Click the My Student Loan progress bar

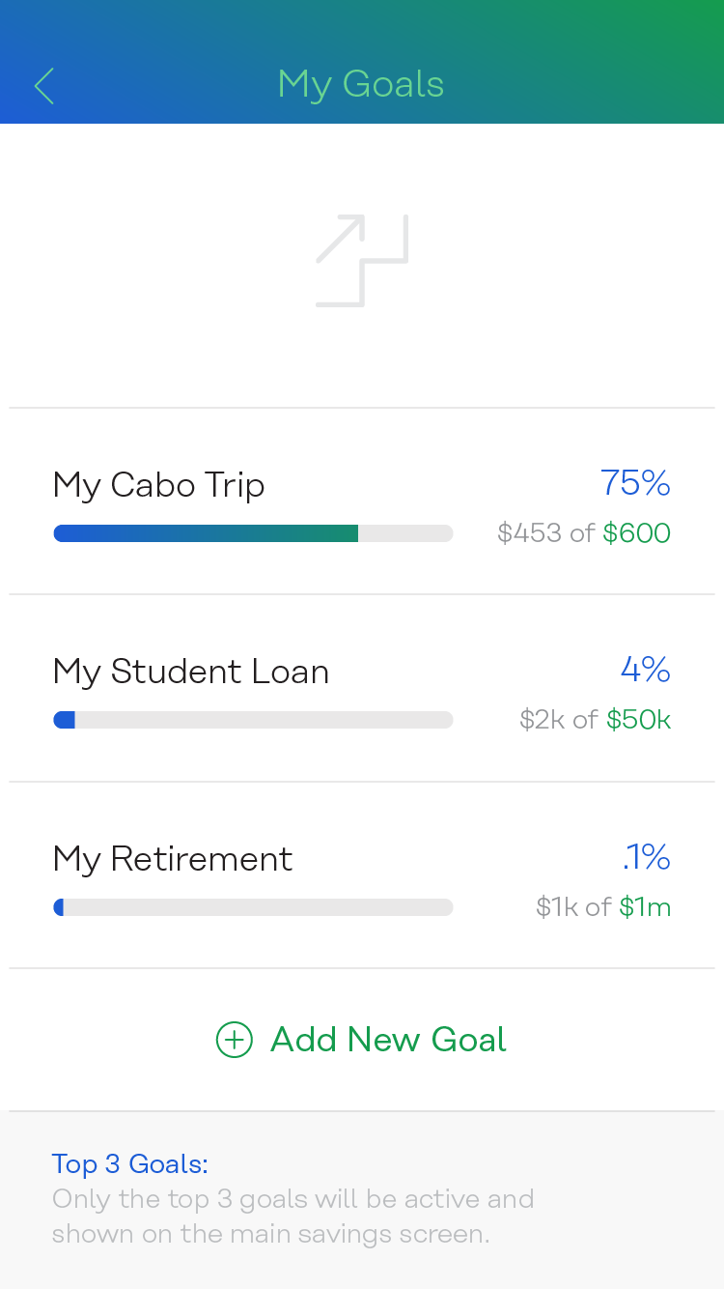[253, 720]
